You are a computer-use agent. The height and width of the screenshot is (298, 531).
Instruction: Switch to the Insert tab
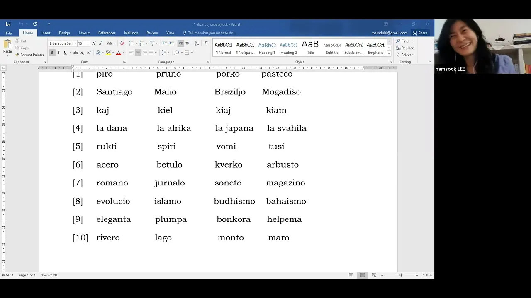[x=46, y=33]
